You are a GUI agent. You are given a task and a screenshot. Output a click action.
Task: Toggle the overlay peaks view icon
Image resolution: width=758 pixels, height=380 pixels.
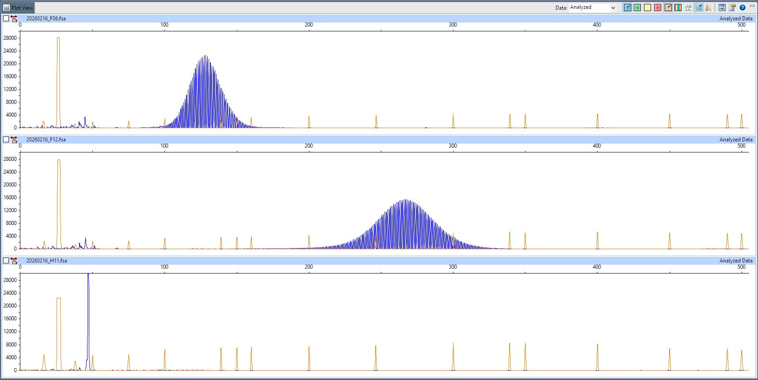[x=699, y=8]
